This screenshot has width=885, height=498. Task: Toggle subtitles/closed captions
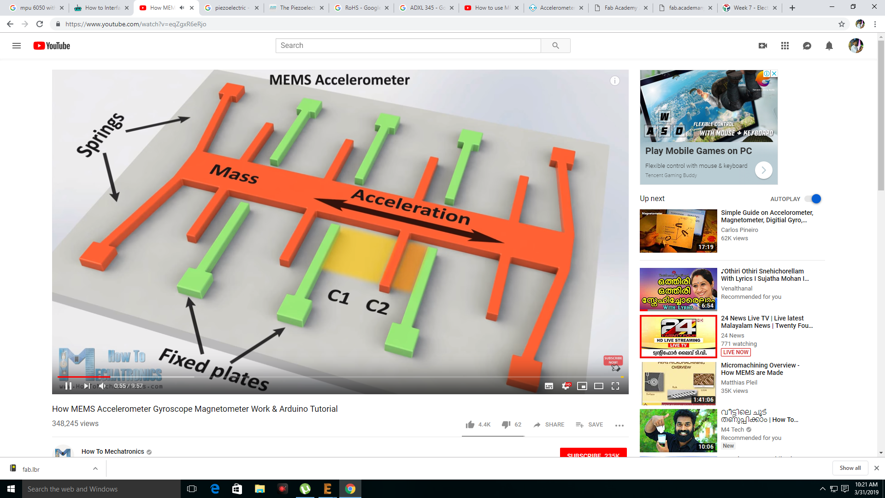pos(549,386)
